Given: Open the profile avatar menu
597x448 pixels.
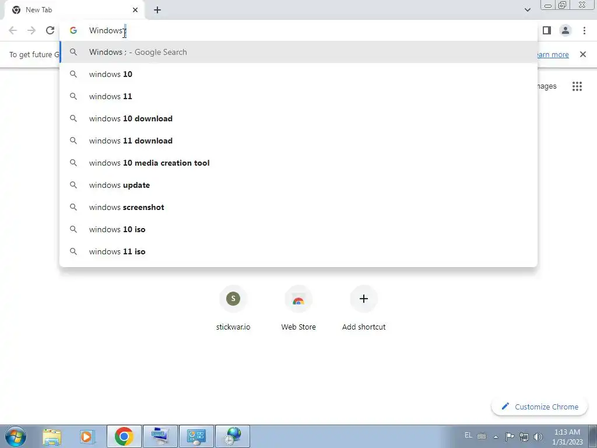Looking at the screenshot, I should [566, 30].
